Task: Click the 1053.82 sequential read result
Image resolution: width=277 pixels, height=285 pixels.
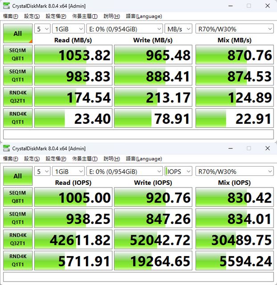Action: (73, 55)
